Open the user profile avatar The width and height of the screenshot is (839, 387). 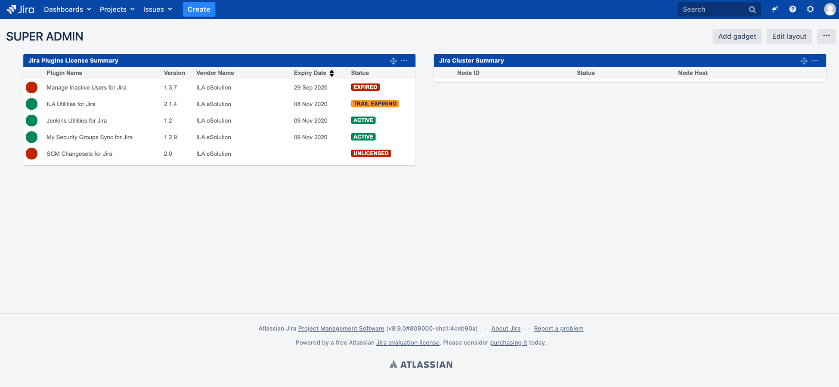[830, 9]
